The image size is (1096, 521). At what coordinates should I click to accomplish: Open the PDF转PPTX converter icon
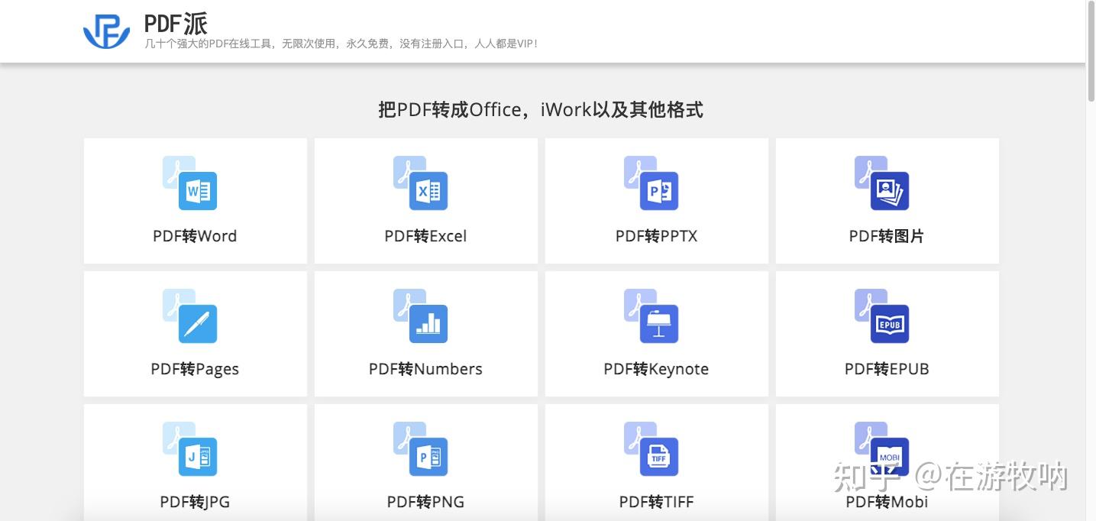tap(651, 183)
